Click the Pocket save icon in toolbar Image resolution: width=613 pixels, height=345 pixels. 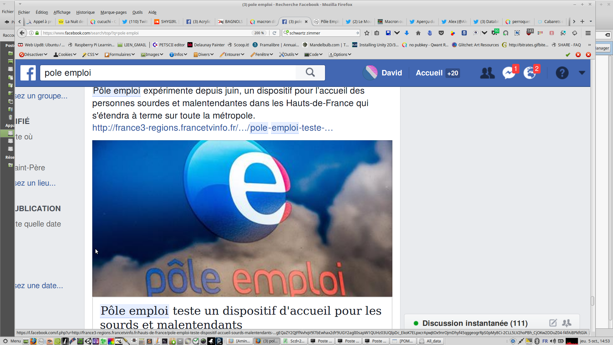tap(441, 33)
